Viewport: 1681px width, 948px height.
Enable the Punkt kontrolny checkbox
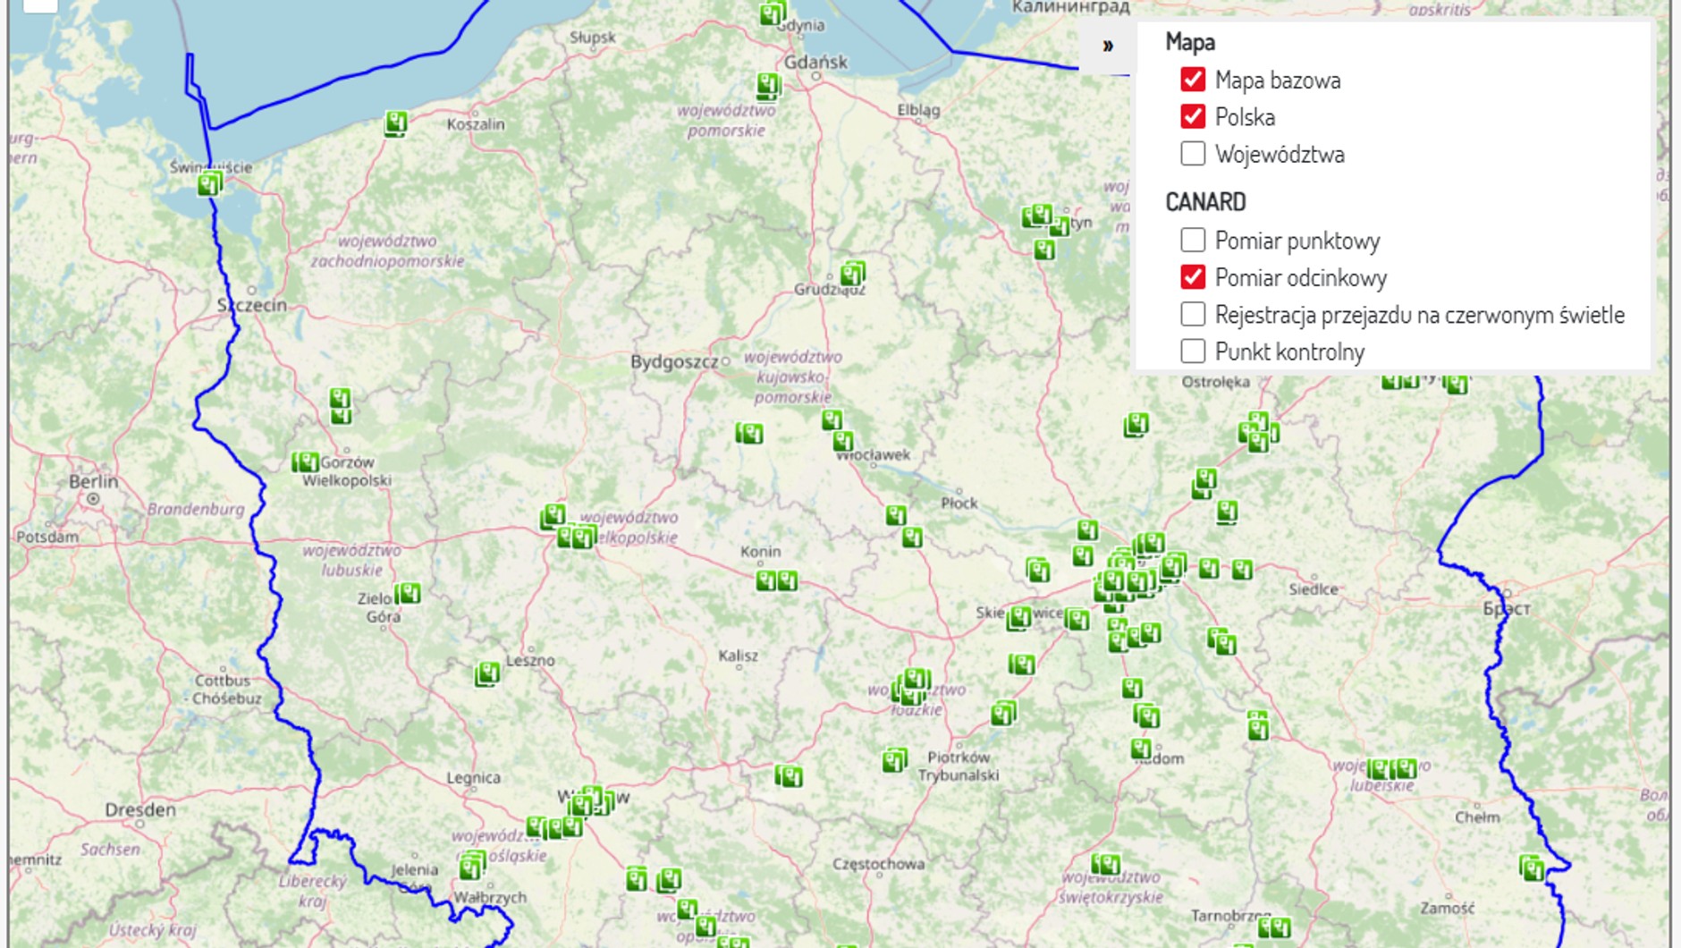point(1193,351)
